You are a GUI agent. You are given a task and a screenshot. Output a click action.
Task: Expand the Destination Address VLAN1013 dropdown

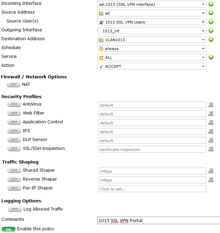coord(152,40)
